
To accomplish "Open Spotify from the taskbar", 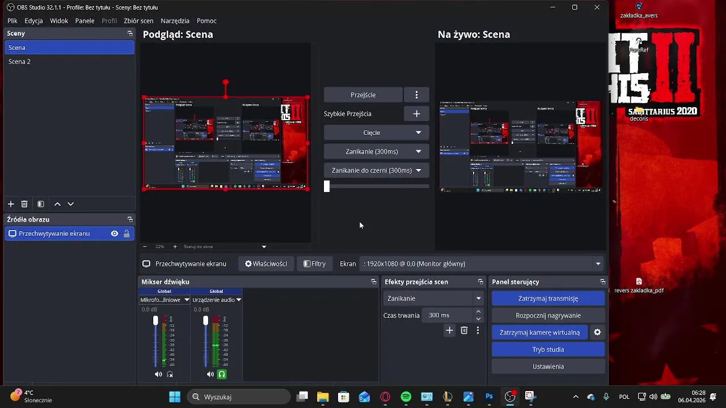I will tap(406, 397).
